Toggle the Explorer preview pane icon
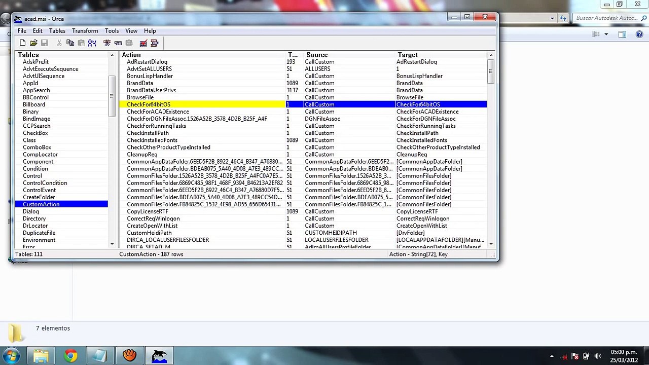This screenshot has width=649, height=365. pyautogui.click(x=622, y=34)
